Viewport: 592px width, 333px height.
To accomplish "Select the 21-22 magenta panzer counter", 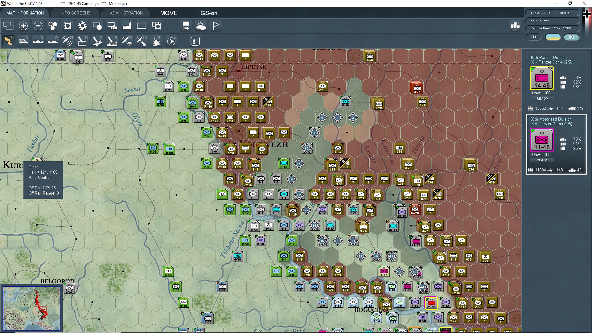I will 416,241.
